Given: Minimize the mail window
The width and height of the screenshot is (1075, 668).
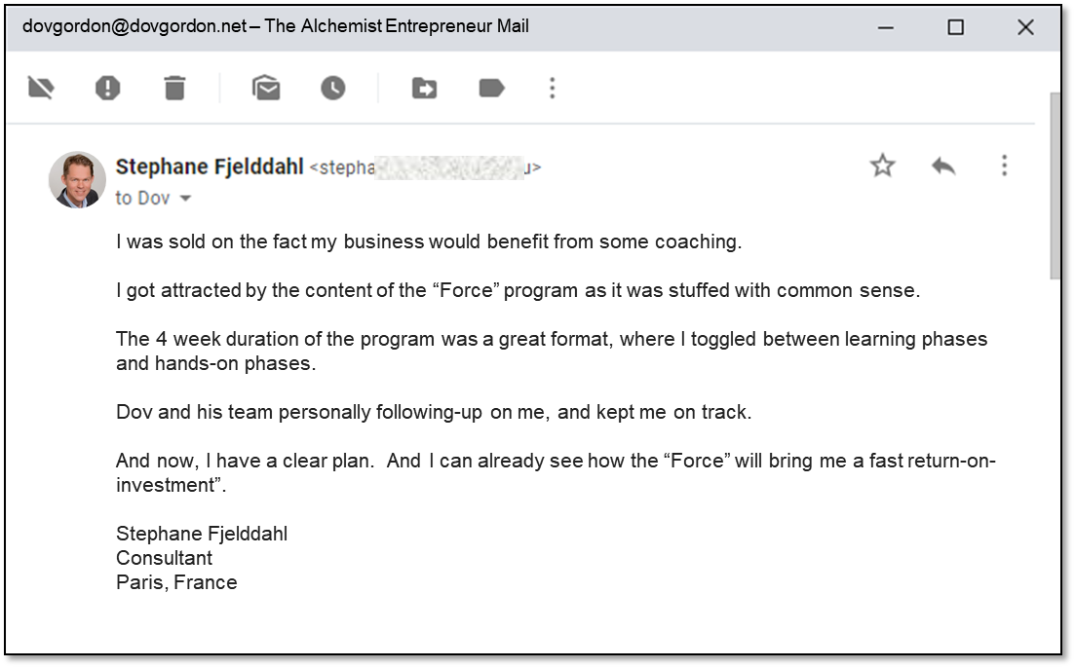Looking at the screenshot, I should 886,27.
